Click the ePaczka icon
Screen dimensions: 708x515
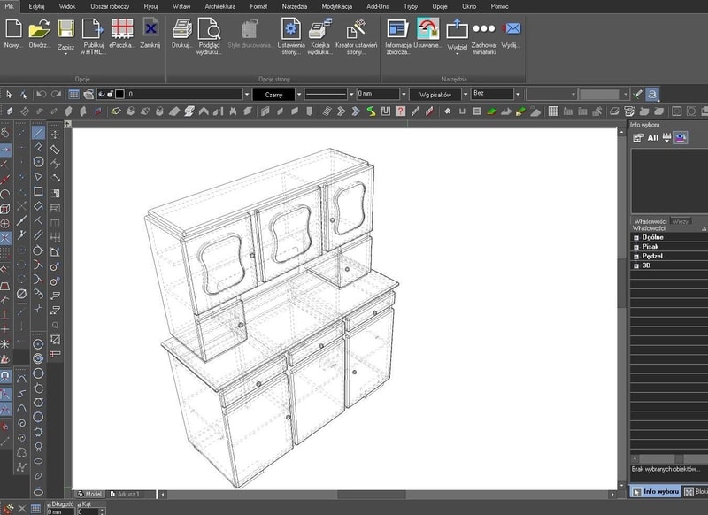click(x=122, y=28)
